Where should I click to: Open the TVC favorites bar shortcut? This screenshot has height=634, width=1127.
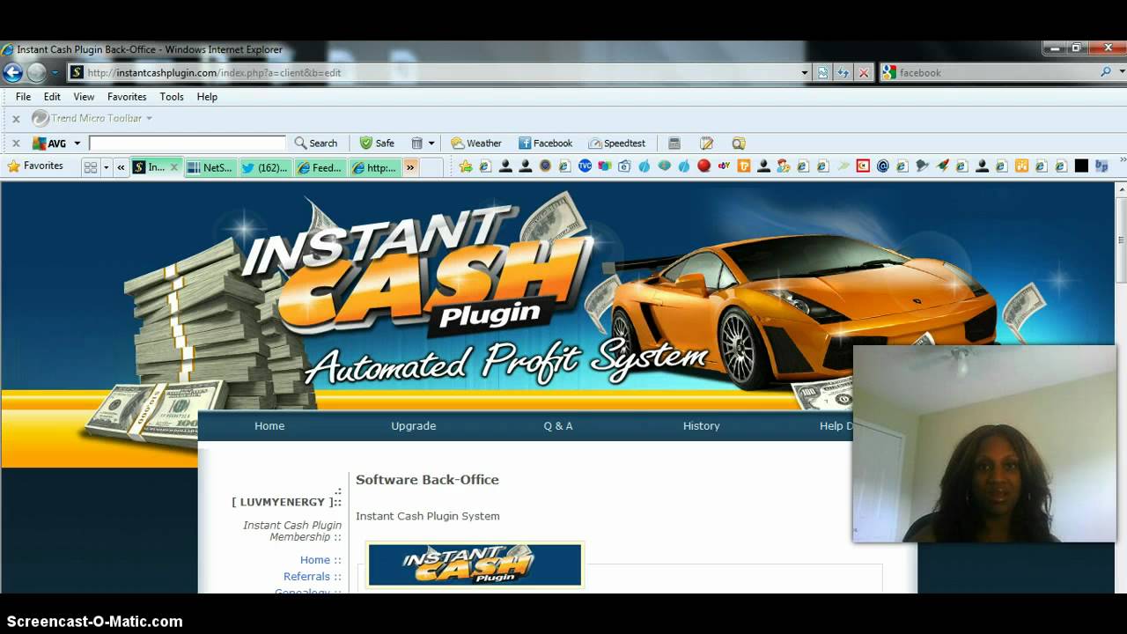click(x=585, y=166)
